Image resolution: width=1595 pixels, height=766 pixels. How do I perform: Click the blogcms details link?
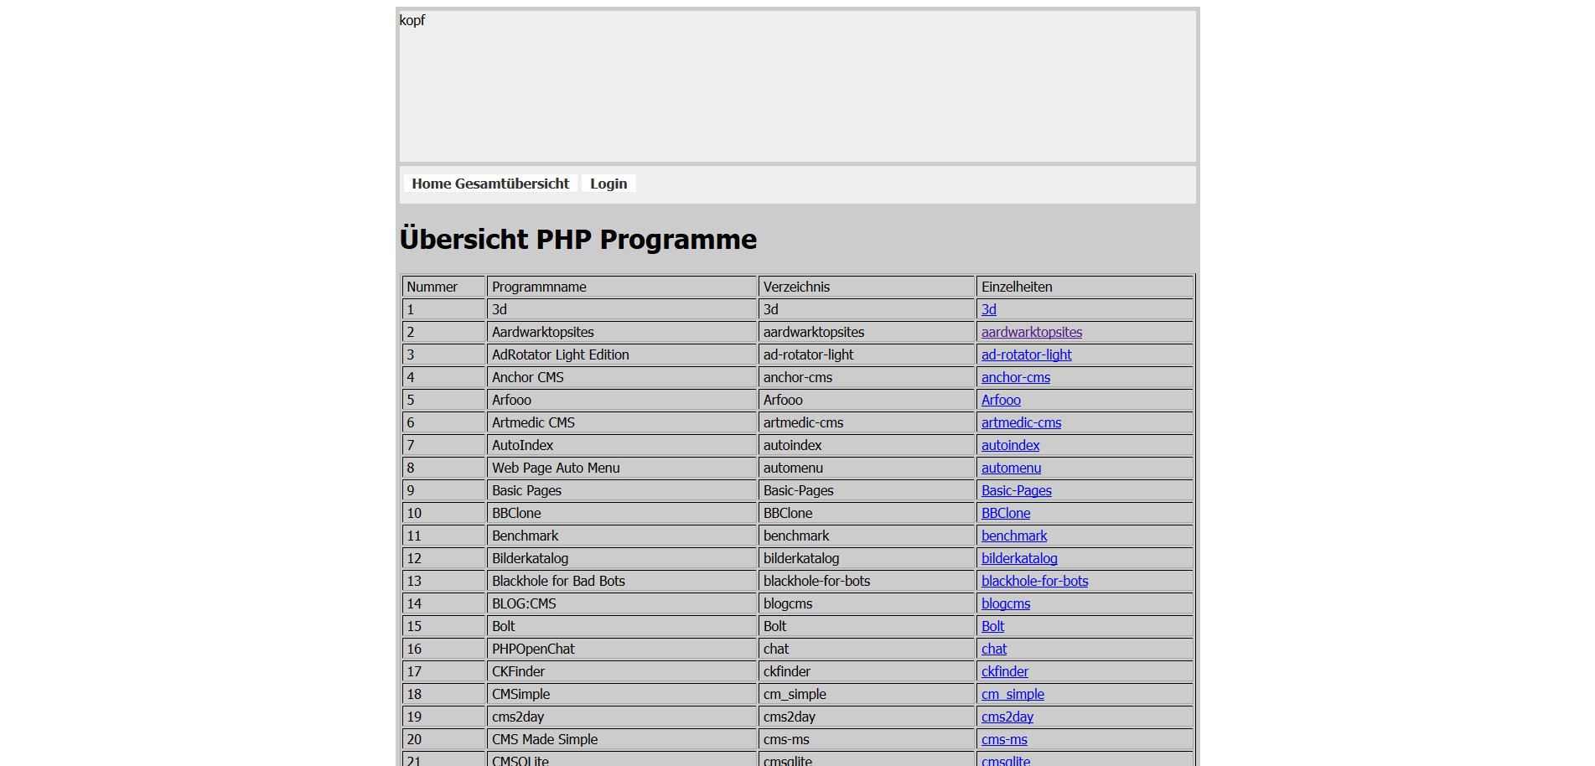click(1005, 603)
